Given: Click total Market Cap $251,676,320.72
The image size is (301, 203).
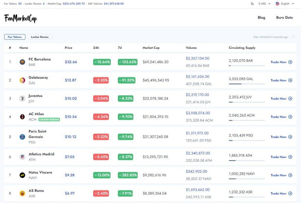Looking at the screenshot, I should tap(74, 4).
